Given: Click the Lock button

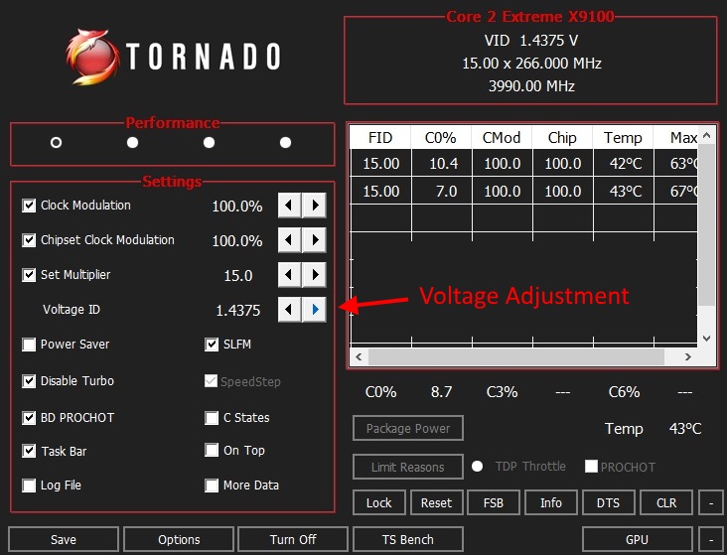Looking at the screenshot, I should click(378, 502).
